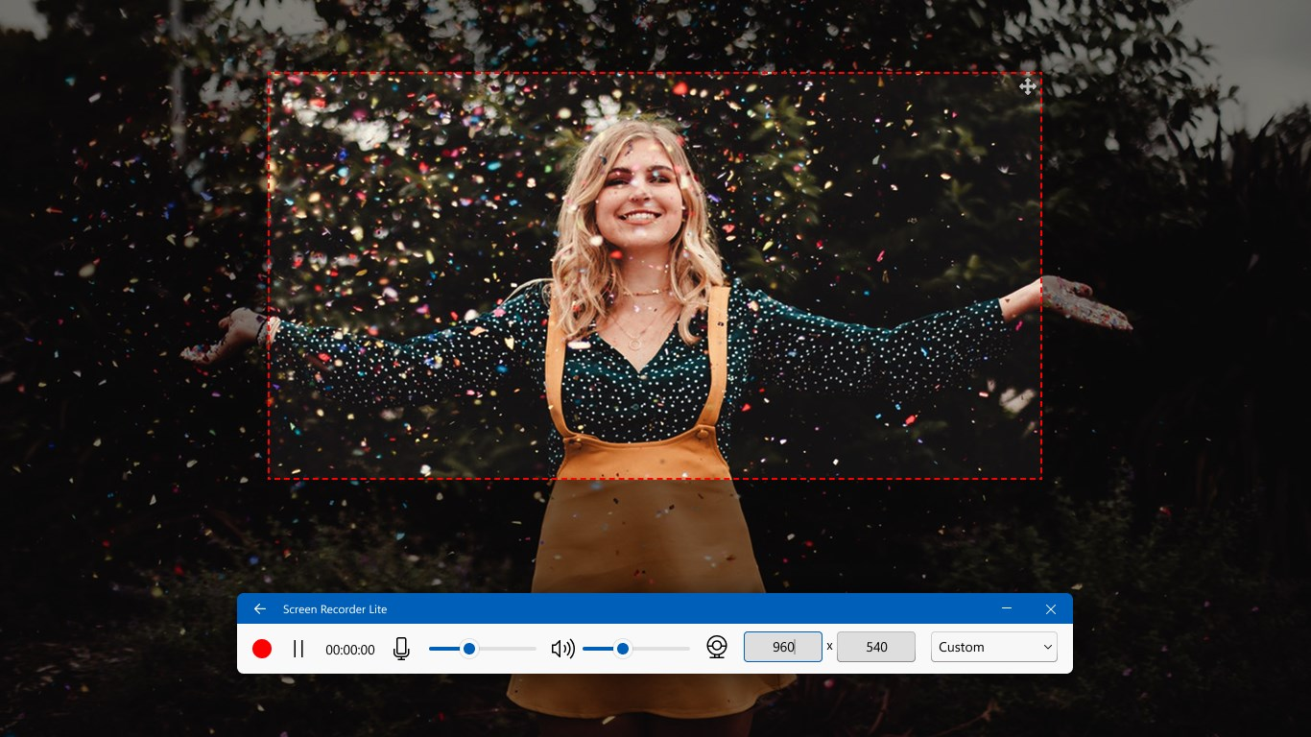Mute the system audio speaker icon
The image size is (1311, 737).
click(563, 649)
